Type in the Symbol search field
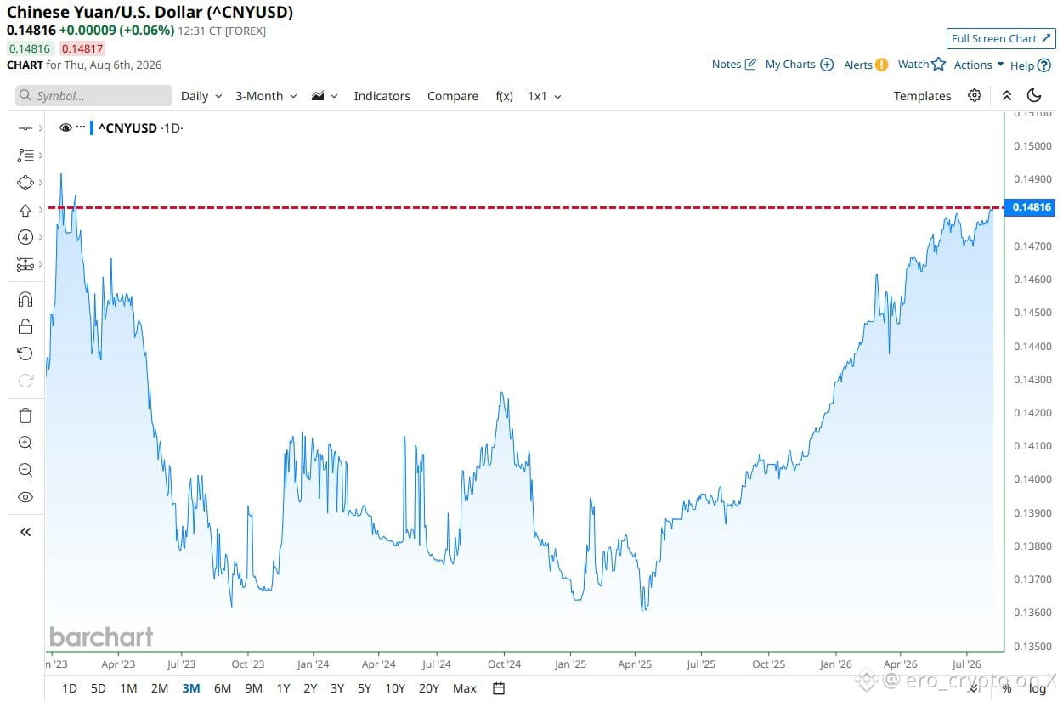This screenshot has width=1063, height=701. (93, 96)
